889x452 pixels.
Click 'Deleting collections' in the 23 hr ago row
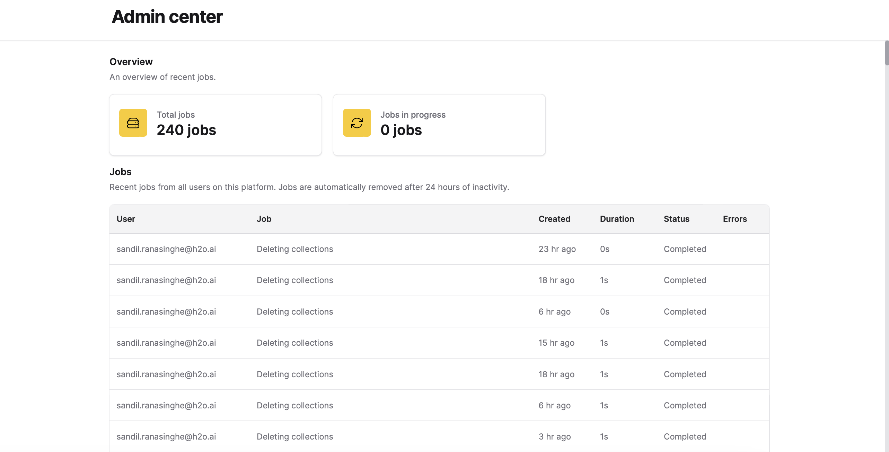click(295, 249)
